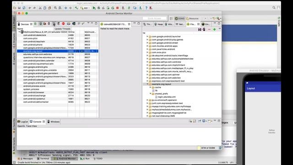The height and width of the screenshot is (165, 293).
Task: Click Android Studio Cut scissors icon
Action: click(40, 8)
